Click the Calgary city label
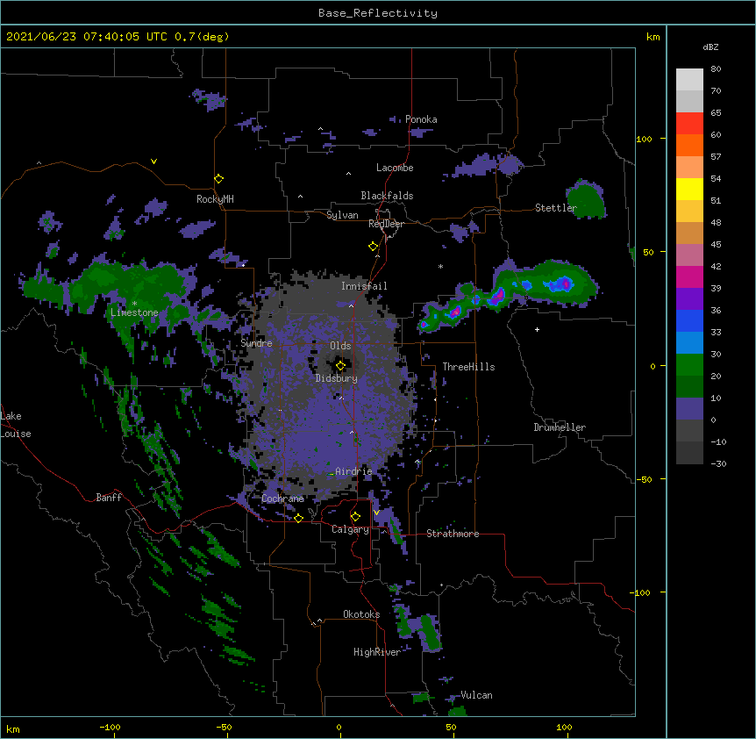The height and width of the screenshot is (739, 756). (x=350, y=529)
